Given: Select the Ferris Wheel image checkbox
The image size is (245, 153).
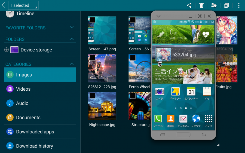Looking at the screenshot, I should 133,58.
